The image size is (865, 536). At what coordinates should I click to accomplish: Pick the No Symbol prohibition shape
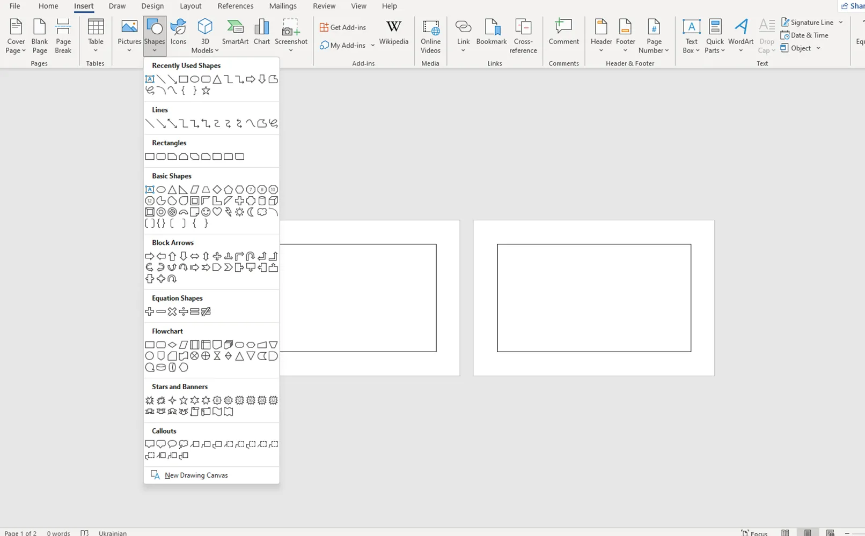click(x=172, y=212)
